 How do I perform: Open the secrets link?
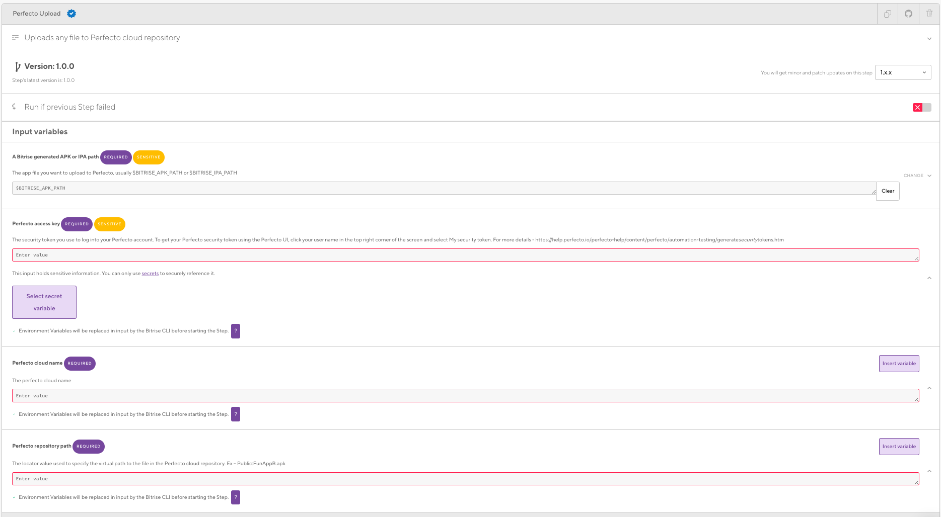point(150,274)
